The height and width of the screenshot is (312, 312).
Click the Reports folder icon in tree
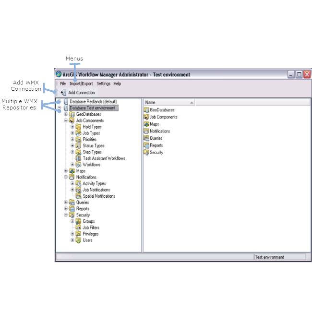click(x=72, y=209)
